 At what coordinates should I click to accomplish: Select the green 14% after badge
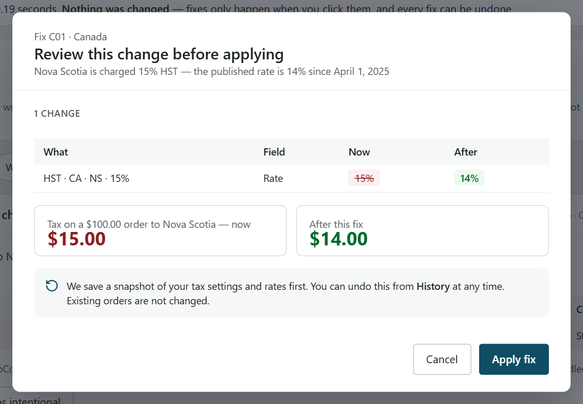(469, 178)
